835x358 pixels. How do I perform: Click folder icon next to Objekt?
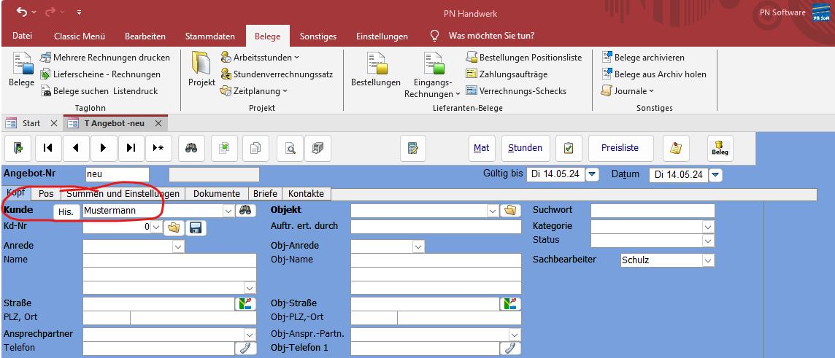click(510, 210)
